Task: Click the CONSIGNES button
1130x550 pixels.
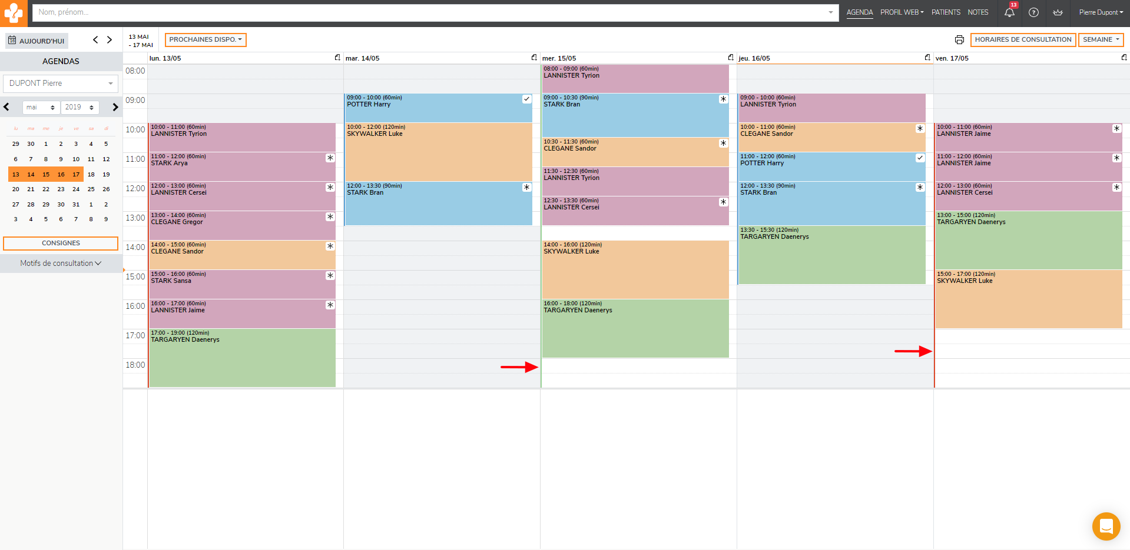Action: coord(61,244)
